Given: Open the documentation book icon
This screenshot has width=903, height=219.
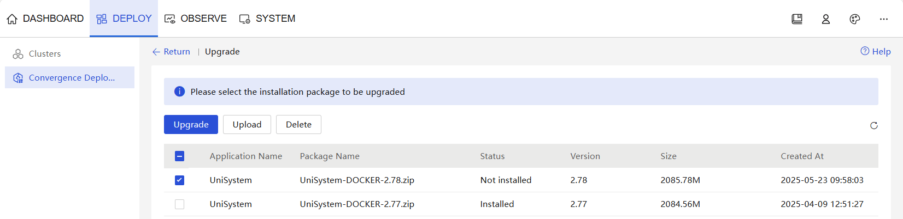Looking at the screenshot, I should 797,19.
